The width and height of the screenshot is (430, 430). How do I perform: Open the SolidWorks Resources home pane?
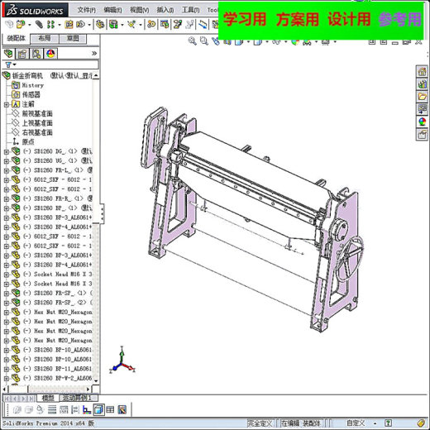point(422,71)
